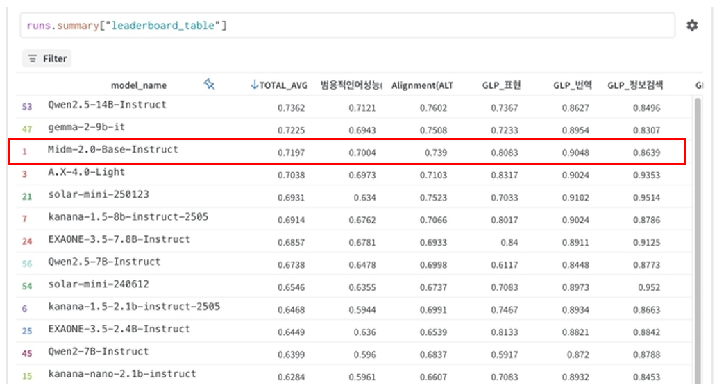Click the Alignment(ALT column header
Image resolution: width=717 pixels, height=392 pixels.
coord(422,85)
